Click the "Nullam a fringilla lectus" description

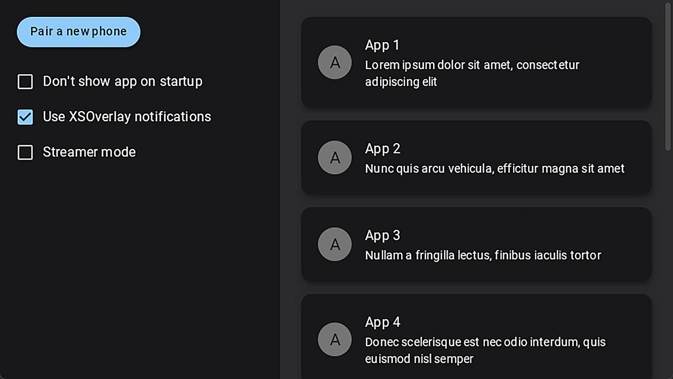pyautogui.click(x=483, y=255)
